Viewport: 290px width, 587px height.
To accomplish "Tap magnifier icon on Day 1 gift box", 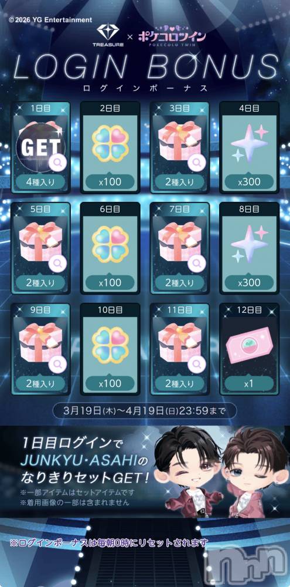I will tap(58, 163).
